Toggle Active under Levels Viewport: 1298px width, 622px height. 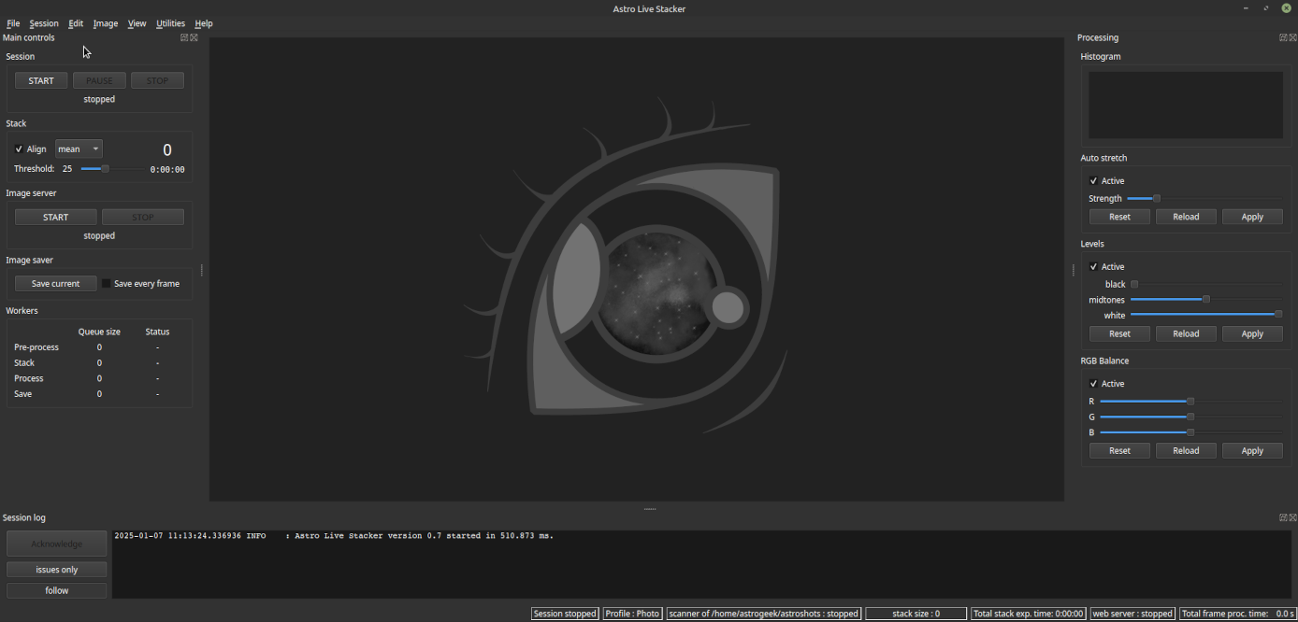click(x=1093, y=266)
